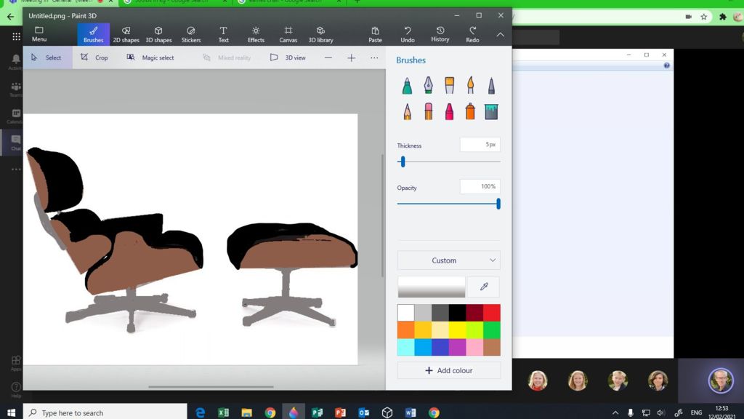Select the Fill bucket tool
This screenshot has width=744, height=419.
tap(491, 112)
